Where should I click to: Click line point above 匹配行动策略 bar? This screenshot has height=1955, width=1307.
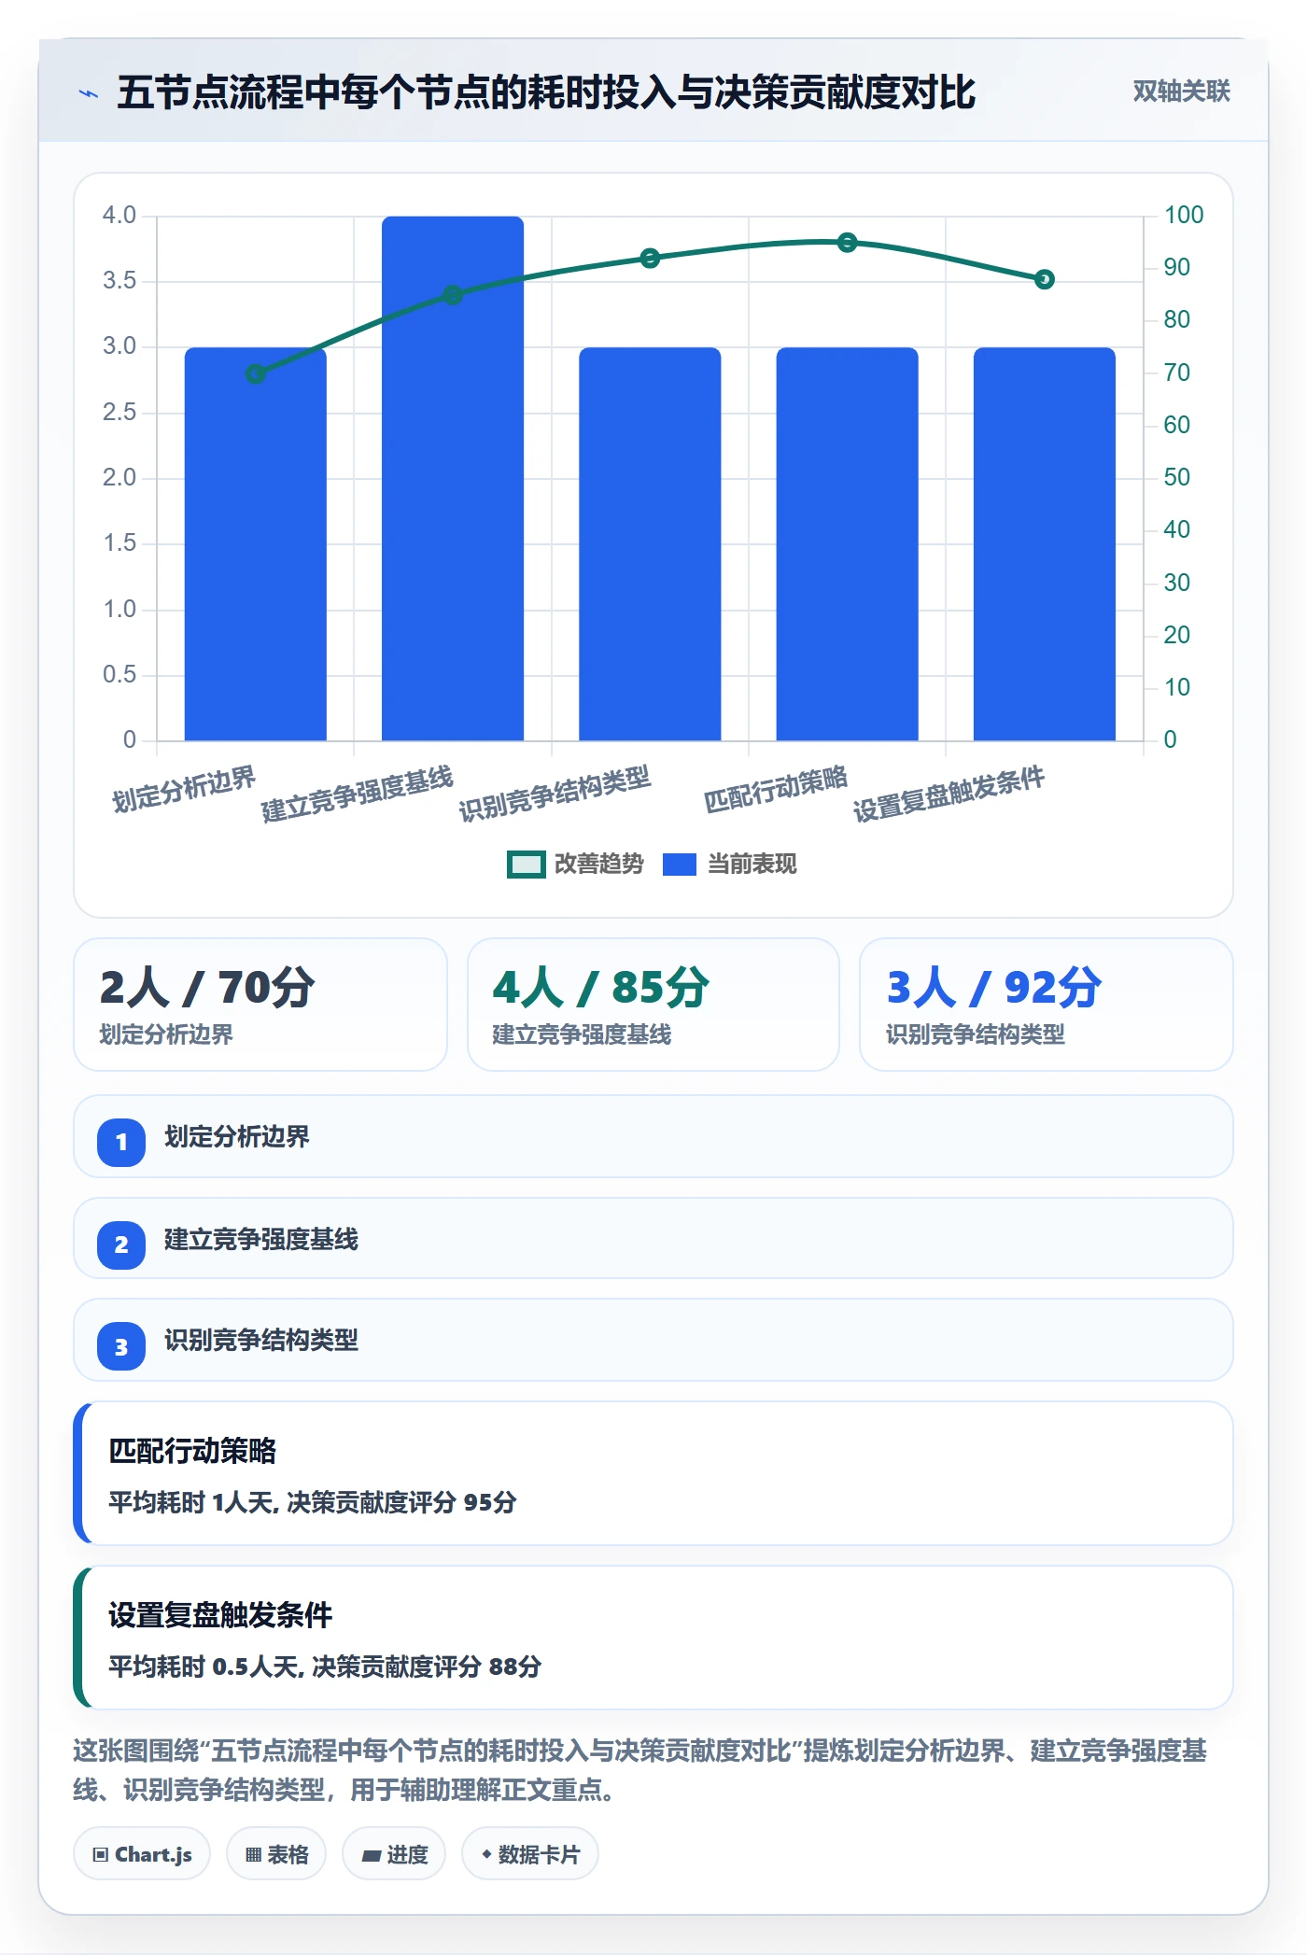click(x=847, y=243)
